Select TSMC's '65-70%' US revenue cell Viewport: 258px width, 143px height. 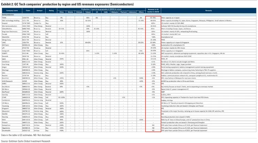[x=153, y=18]
